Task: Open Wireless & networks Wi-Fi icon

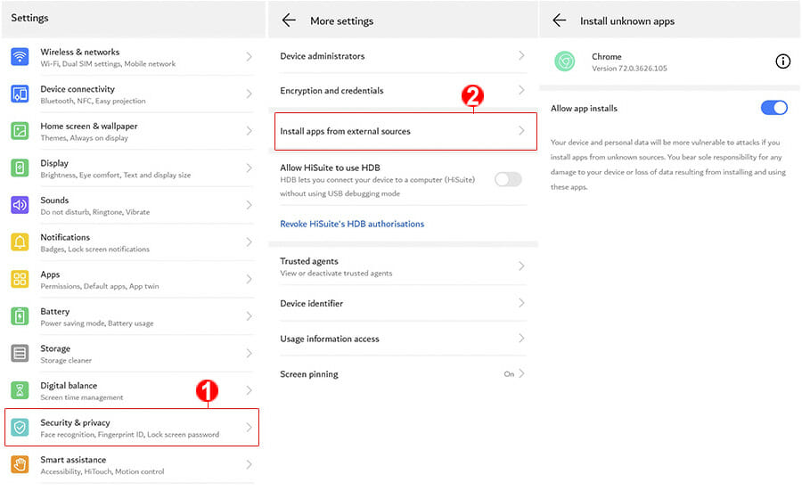Action: coord(20,57)
